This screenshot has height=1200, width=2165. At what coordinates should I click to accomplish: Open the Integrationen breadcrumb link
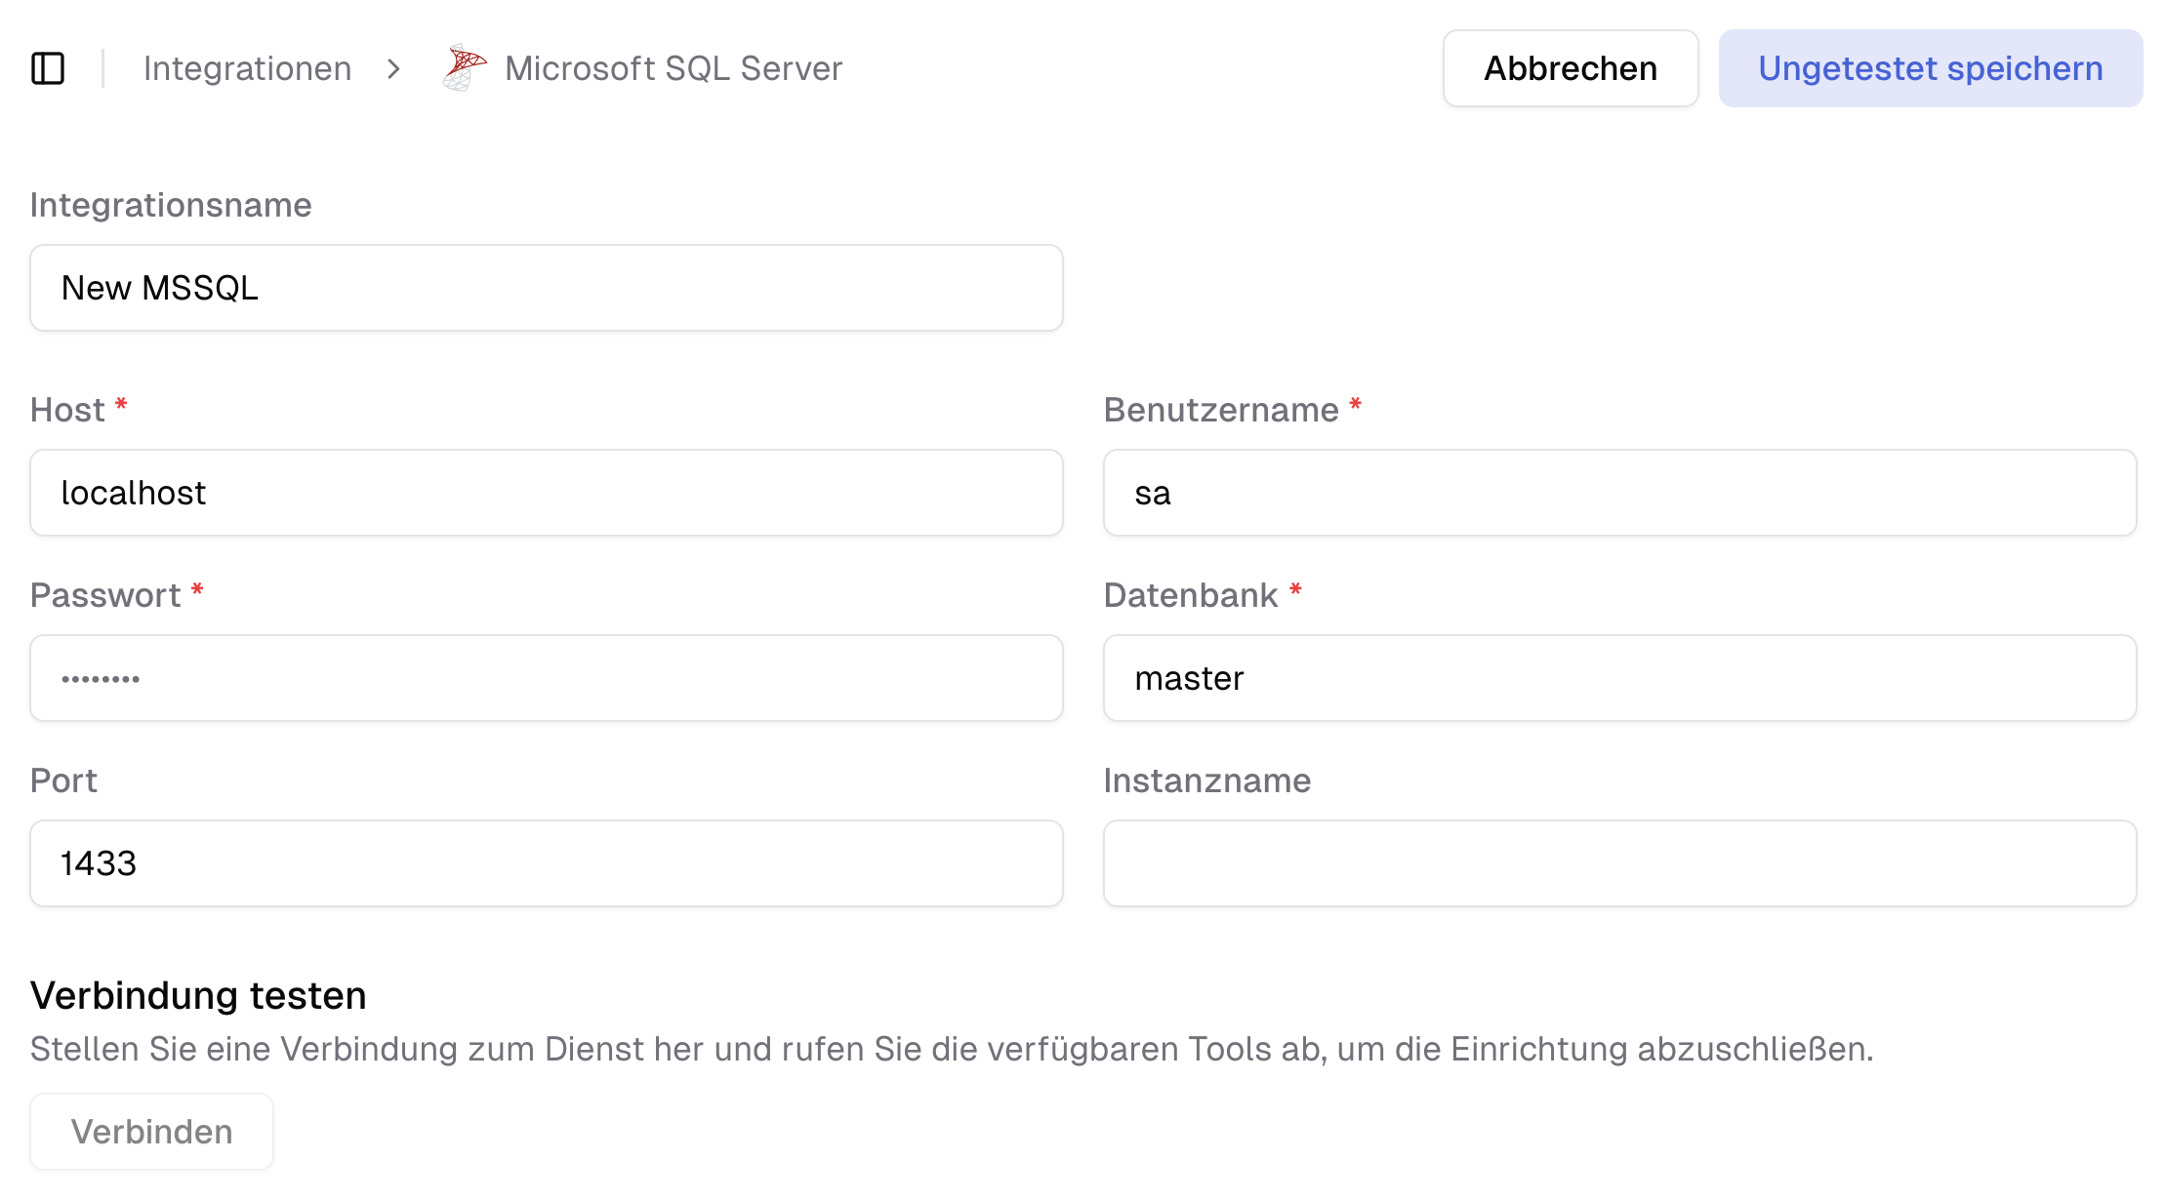[247, 68]
